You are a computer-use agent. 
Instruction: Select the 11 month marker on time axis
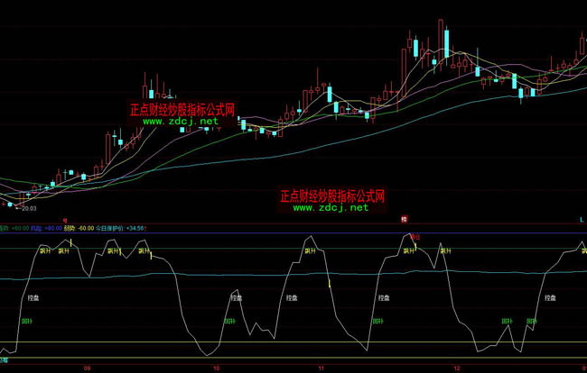tap(321, 368)
